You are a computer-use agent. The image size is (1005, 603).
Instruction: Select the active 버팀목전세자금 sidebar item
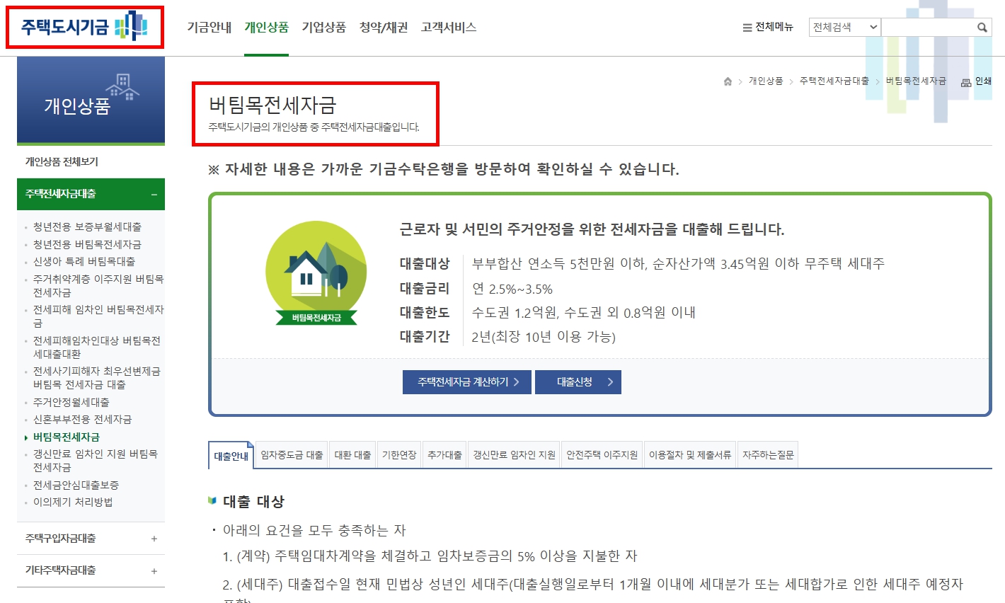point(67,437)
